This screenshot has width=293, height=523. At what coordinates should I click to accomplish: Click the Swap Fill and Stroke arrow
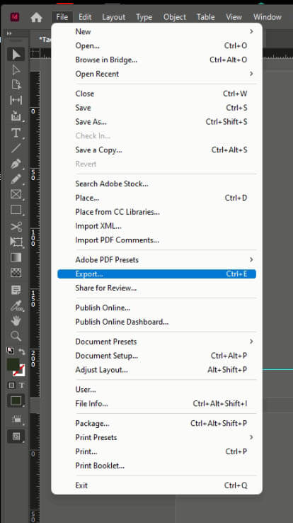point(22,351)
